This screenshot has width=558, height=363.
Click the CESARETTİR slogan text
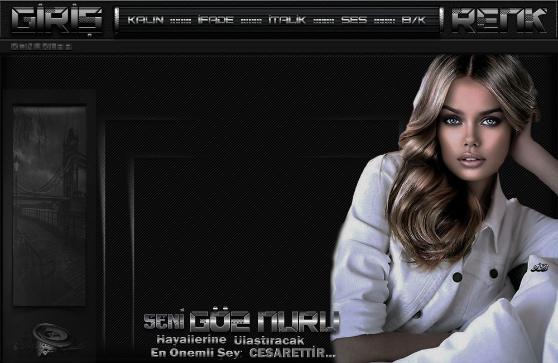292,353
